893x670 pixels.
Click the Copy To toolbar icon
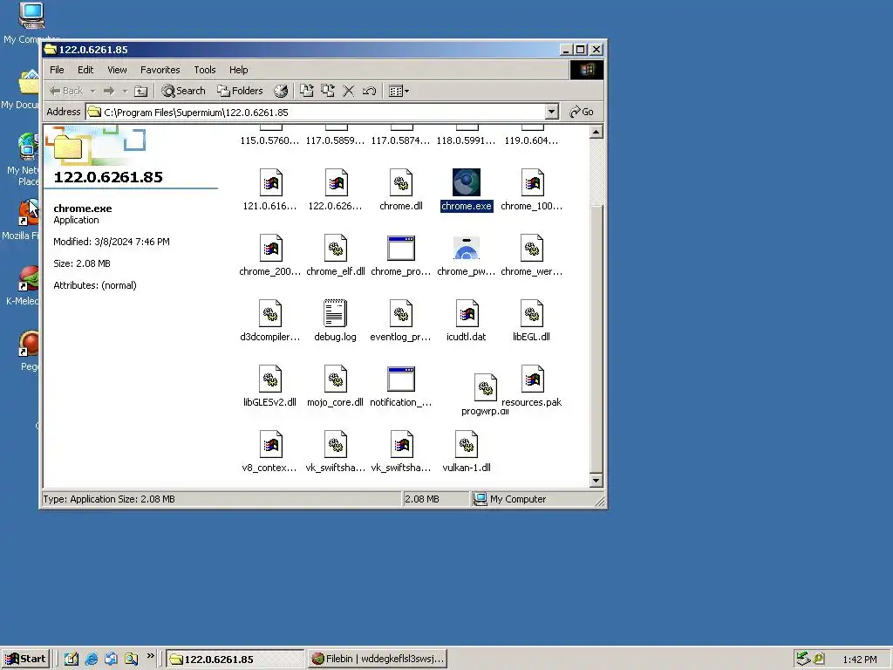(x=328, y=91)
